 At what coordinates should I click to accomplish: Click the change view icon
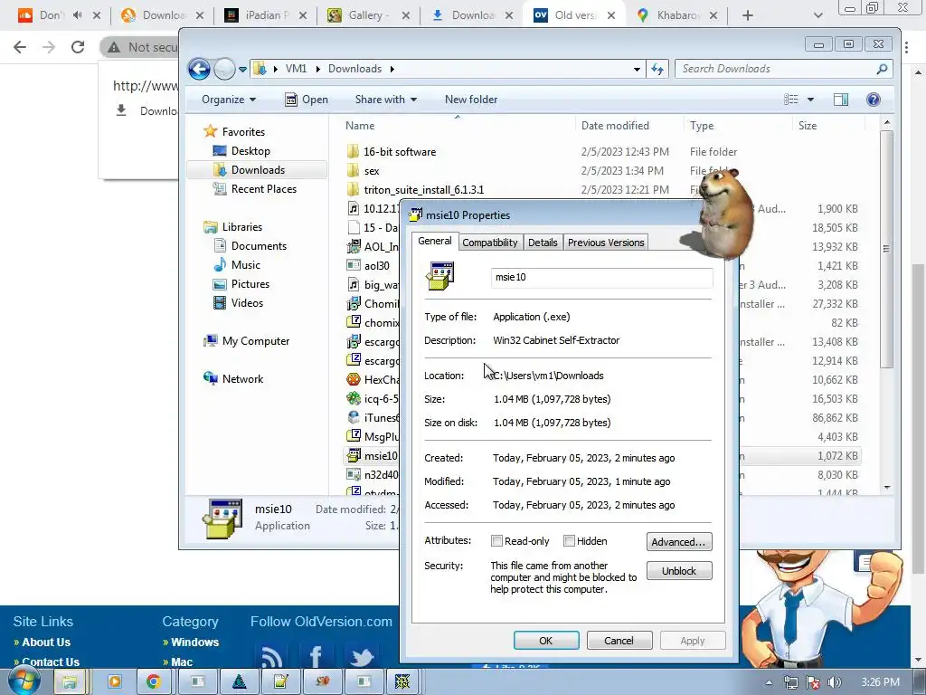[790, 100]
